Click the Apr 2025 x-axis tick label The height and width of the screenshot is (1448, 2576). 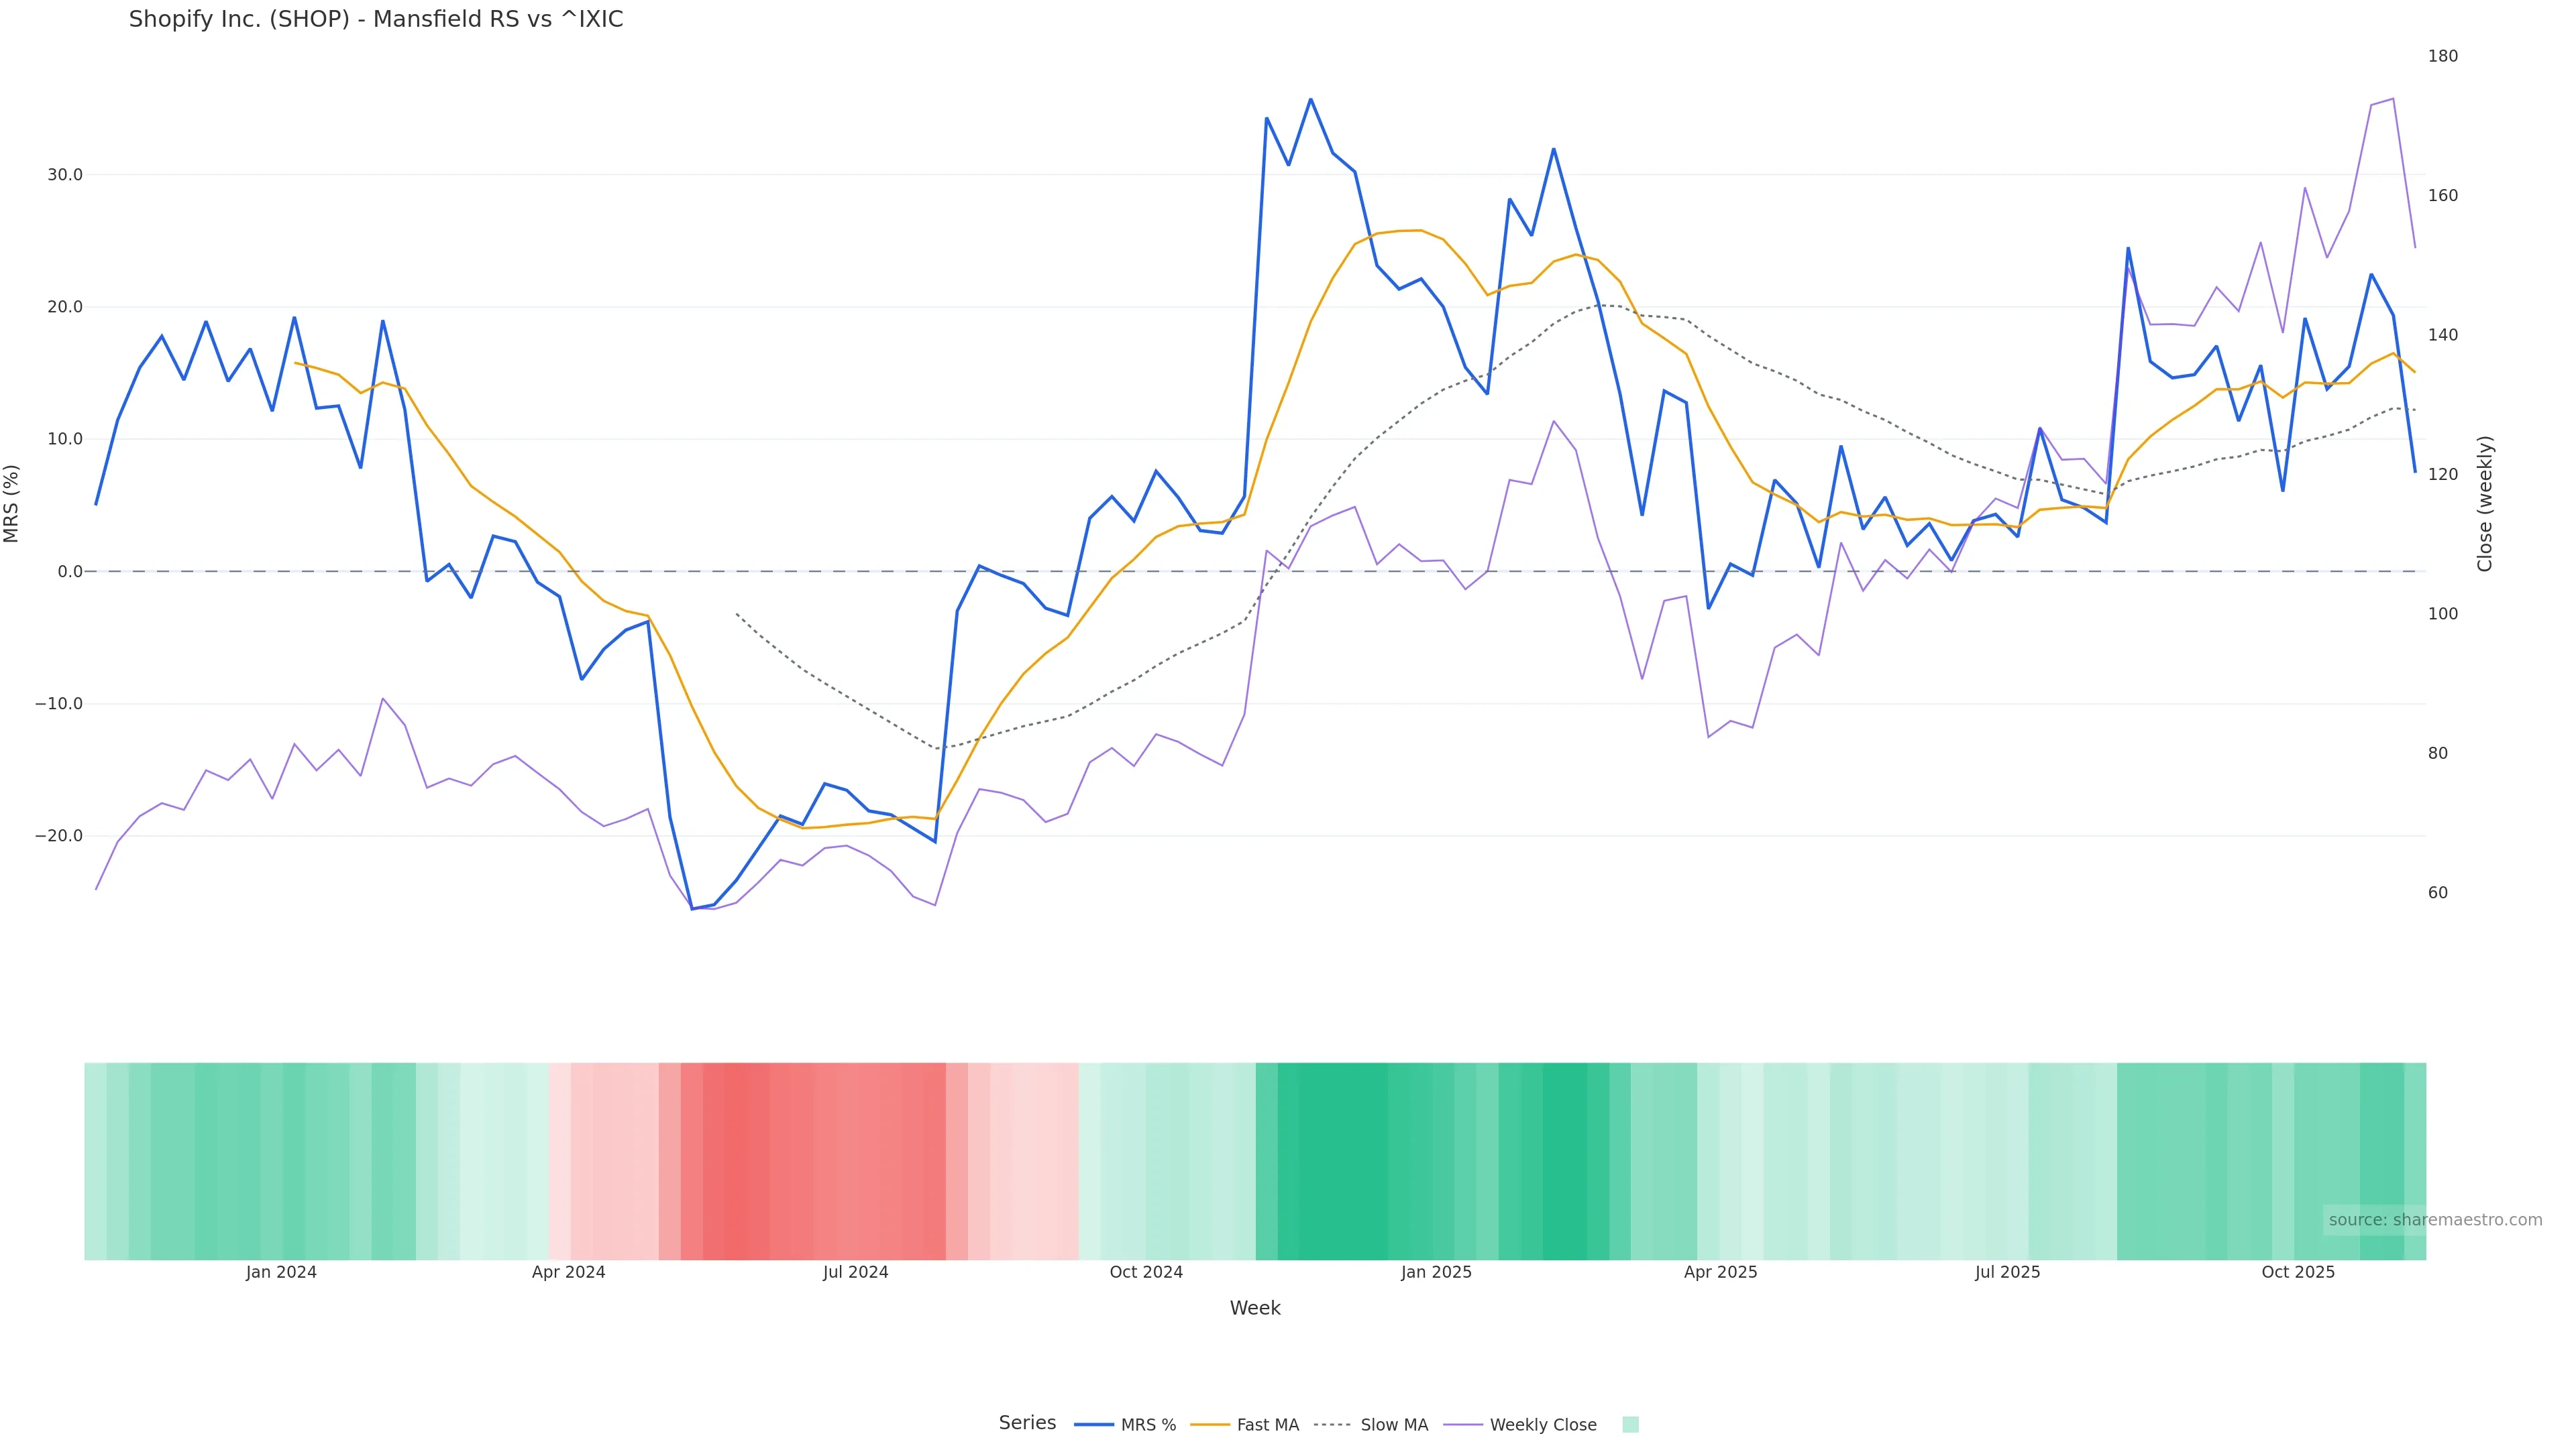(x=1720, y=1272)
